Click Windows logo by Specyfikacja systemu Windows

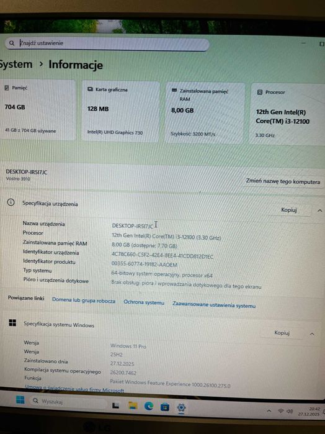(x=12, y=322)
